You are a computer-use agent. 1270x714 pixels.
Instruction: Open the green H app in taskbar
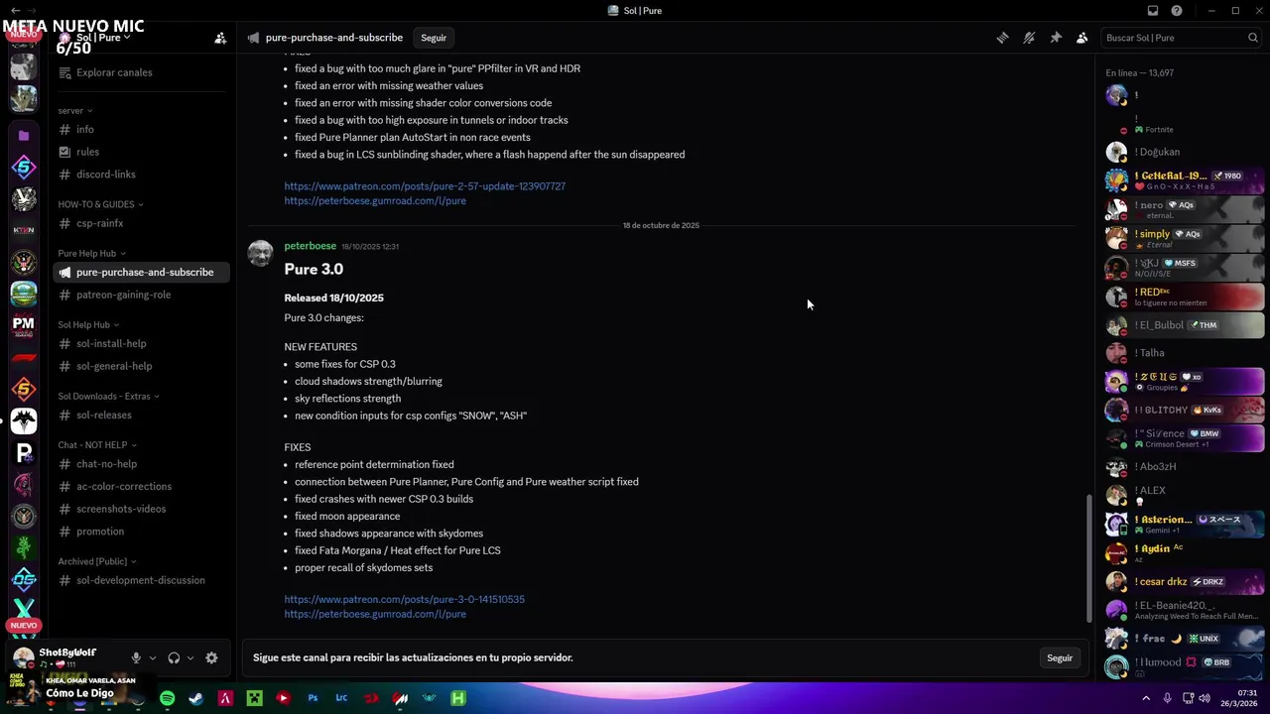[x=458, y=698]
